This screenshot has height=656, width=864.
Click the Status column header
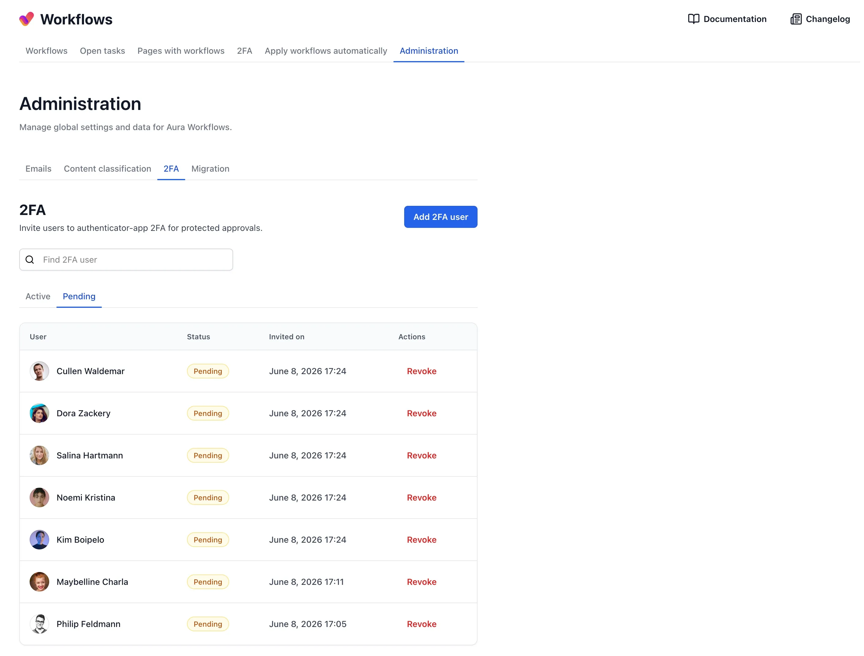[x=198, y=337]
